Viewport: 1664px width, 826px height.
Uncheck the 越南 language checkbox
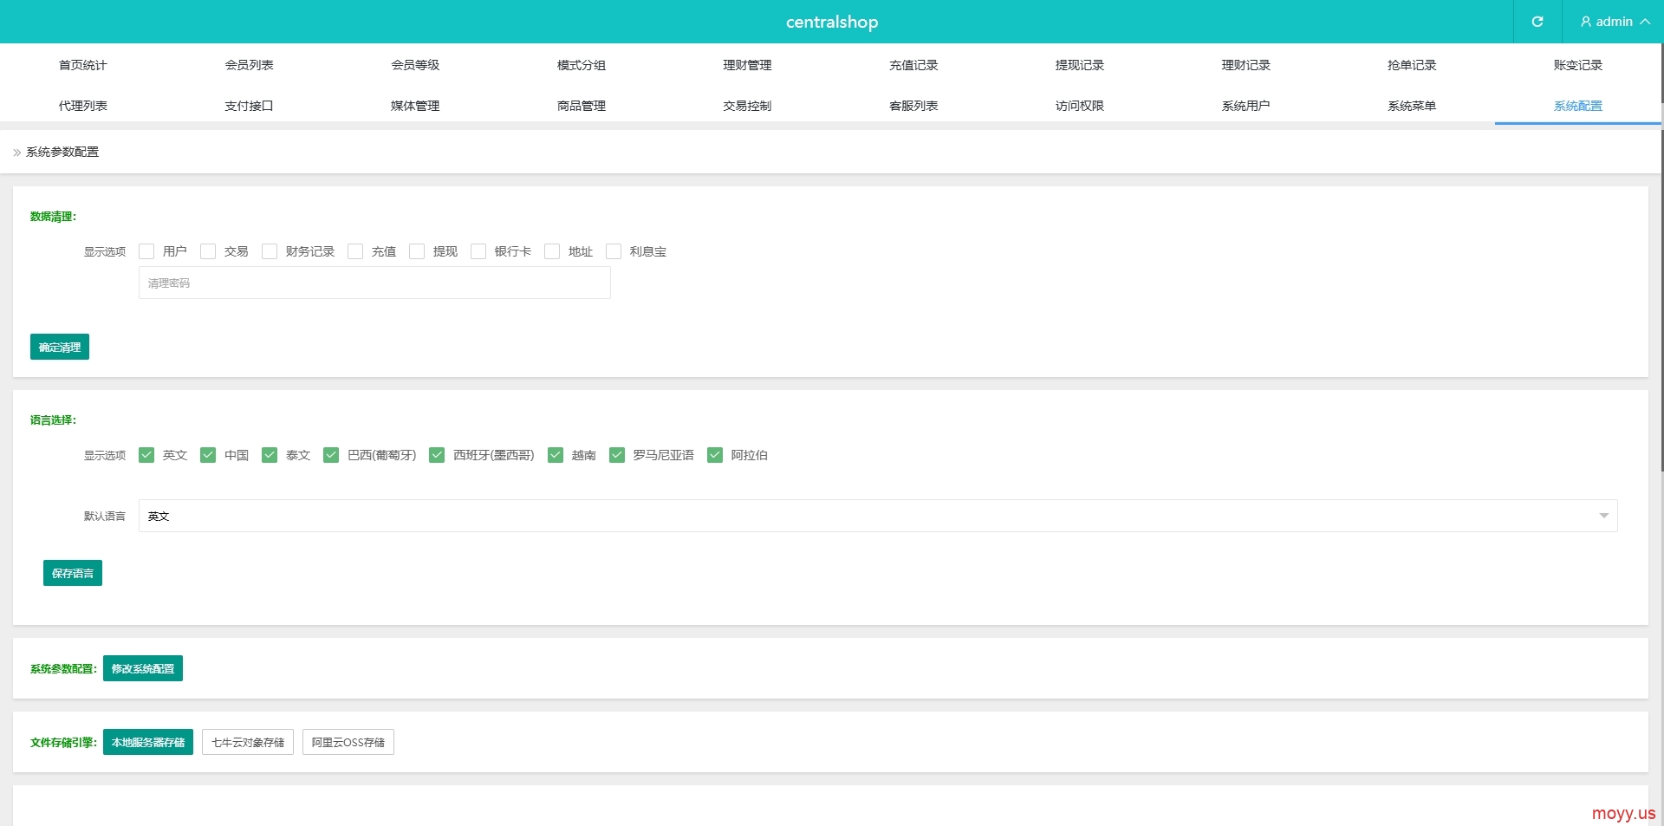pos(556,455)
